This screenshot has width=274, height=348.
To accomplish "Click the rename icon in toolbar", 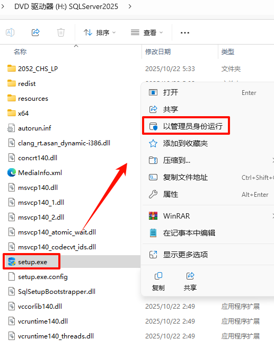I will [x=10, y=33].
